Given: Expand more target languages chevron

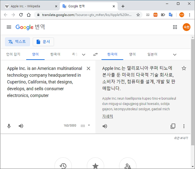Looking at the screenshot, I should 175,55.
